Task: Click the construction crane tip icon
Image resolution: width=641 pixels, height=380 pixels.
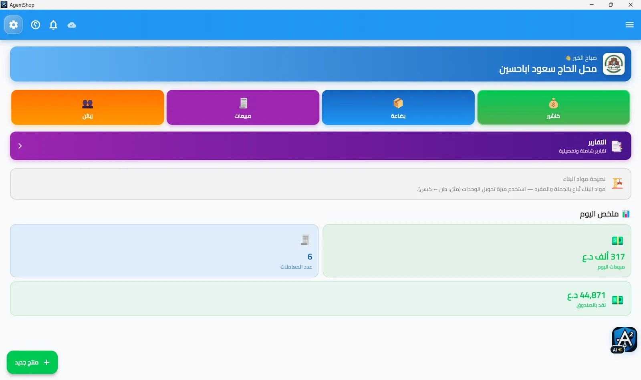Action: pyautogui.click(x=617, y=183)
